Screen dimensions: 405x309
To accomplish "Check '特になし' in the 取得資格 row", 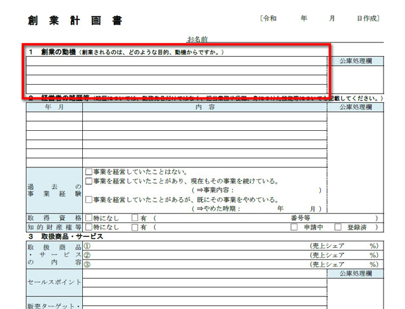I will [88, 218].
